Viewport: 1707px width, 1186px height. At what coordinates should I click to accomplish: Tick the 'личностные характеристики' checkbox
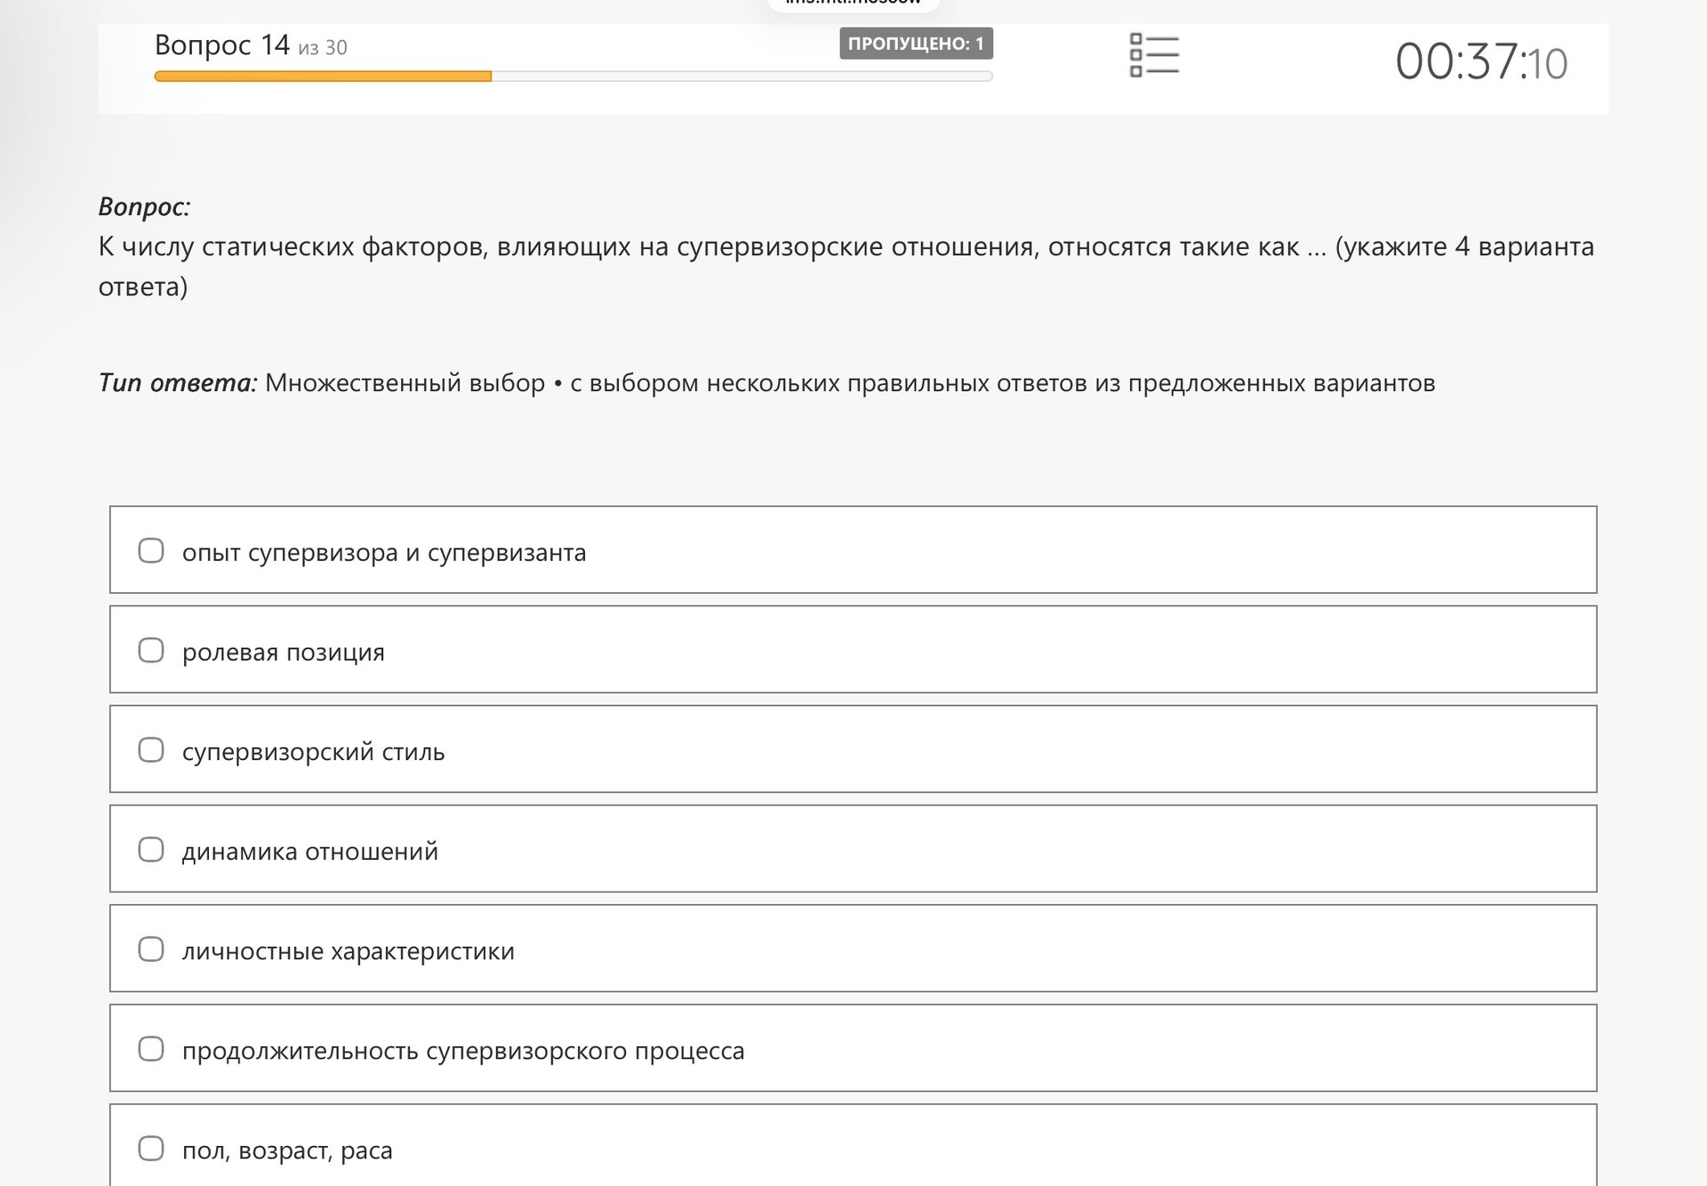click(x=151, y=949)
